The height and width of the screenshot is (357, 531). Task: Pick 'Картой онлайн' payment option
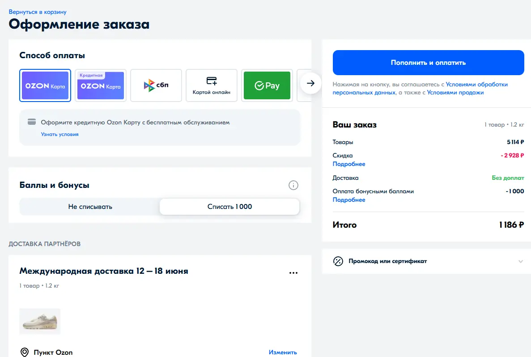(211, 85)
